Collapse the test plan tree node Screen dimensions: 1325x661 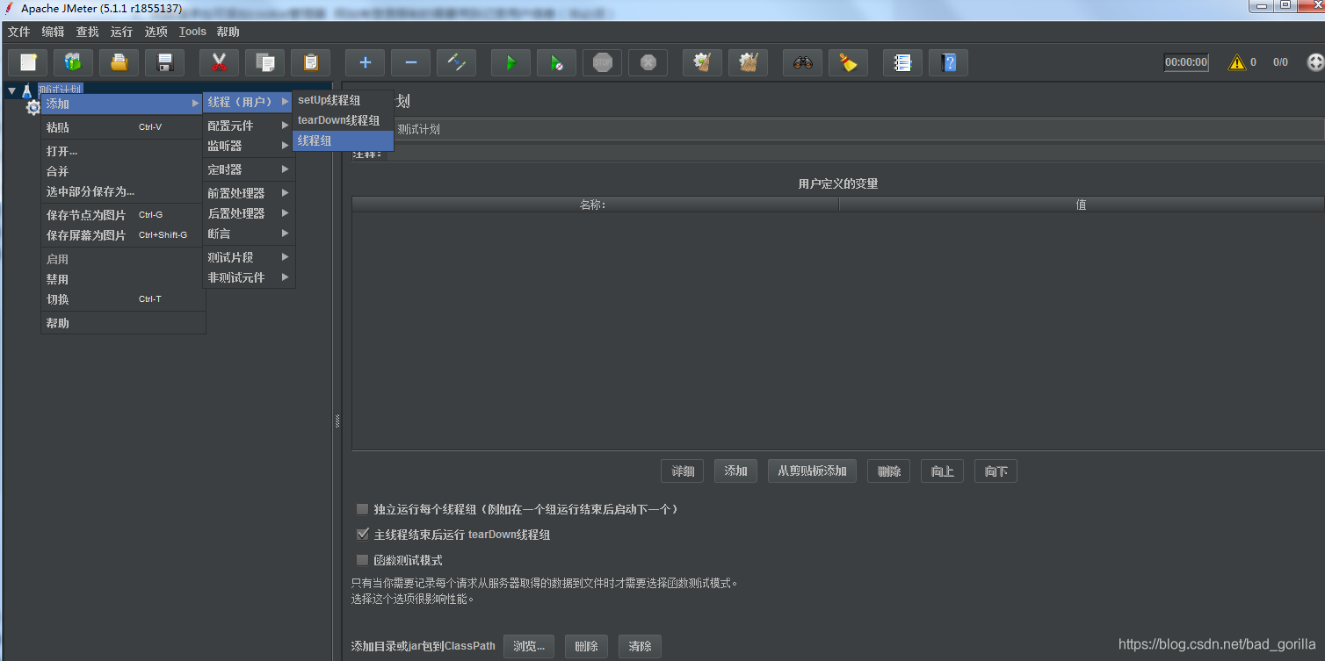point(11,90)
